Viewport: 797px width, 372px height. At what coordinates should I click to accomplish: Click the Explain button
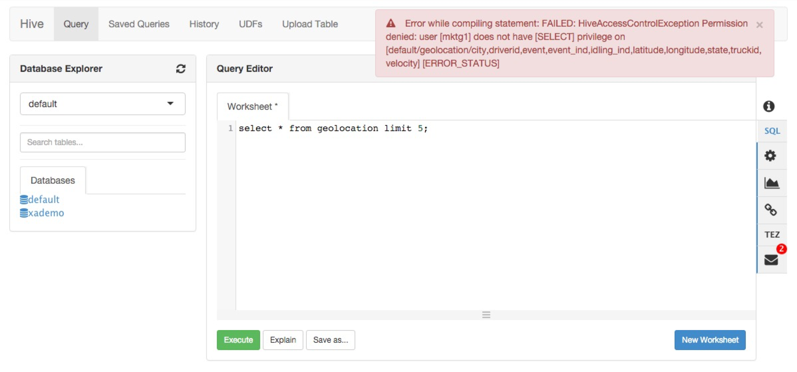coord(283,340)
